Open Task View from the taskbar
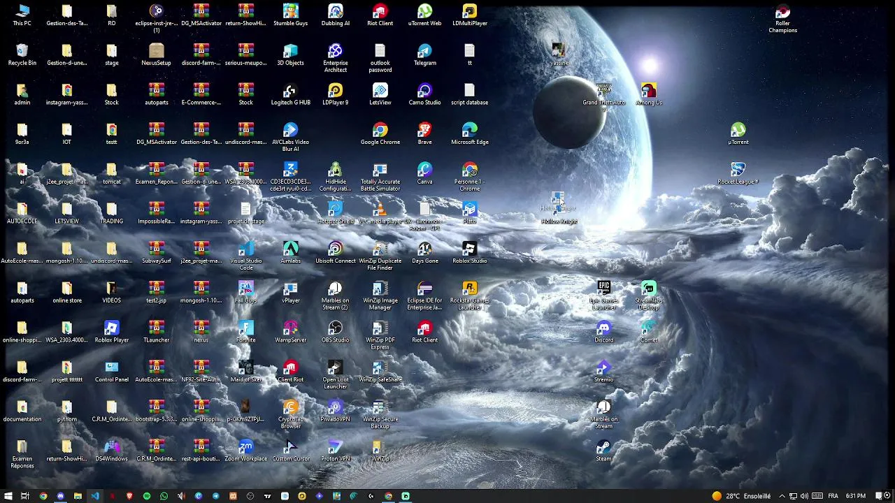This screenshot has height=503, width=895. [25, 496]
